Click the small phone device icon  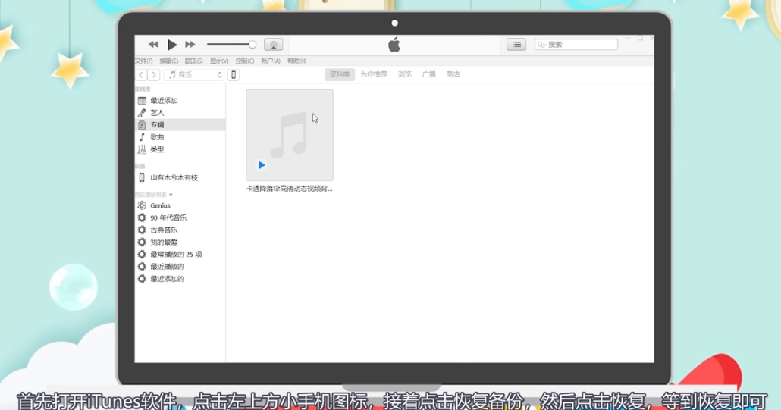coord(233,74)
